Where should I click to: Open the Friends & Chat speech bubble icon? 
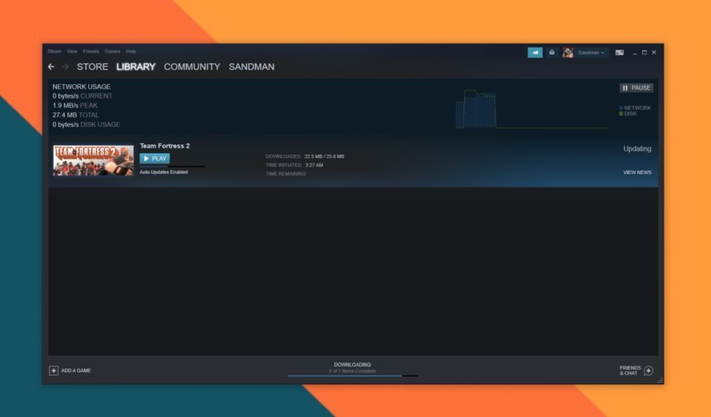pyautogui.click(x=648, y=371)
